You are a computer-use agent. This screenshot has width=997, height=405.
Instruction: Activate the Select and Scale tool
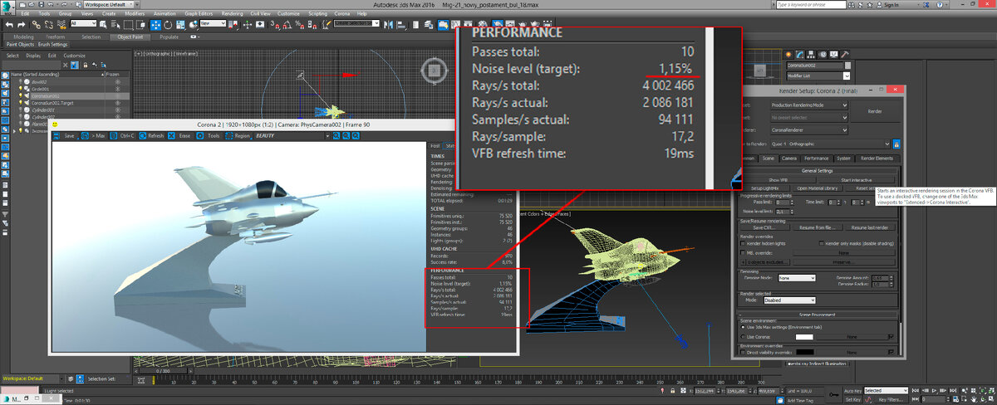(180, 25)
